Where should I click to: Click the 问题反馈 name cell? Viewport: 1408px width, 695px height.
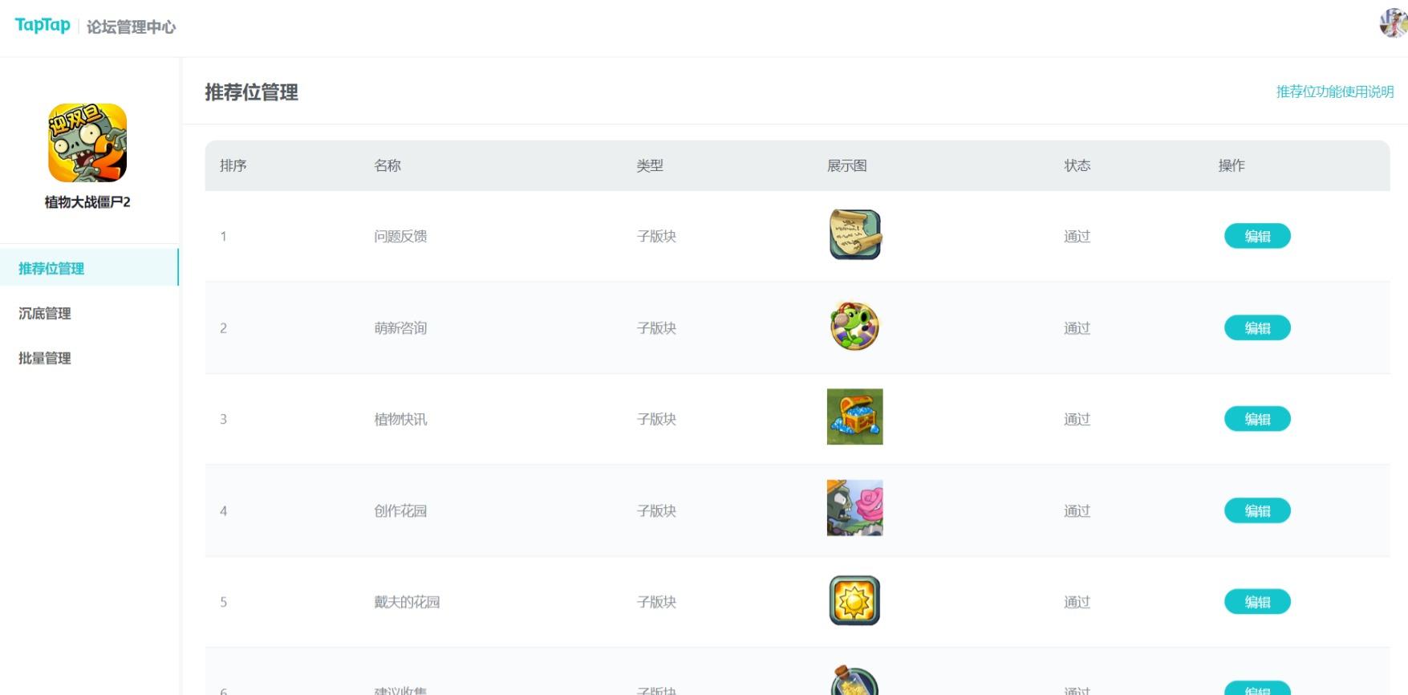(400, 236)
